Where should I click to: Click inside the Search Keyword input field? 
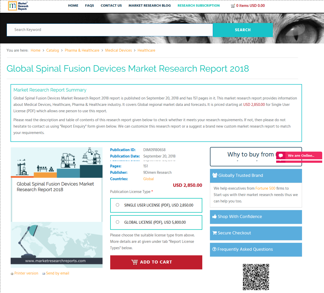110,30
